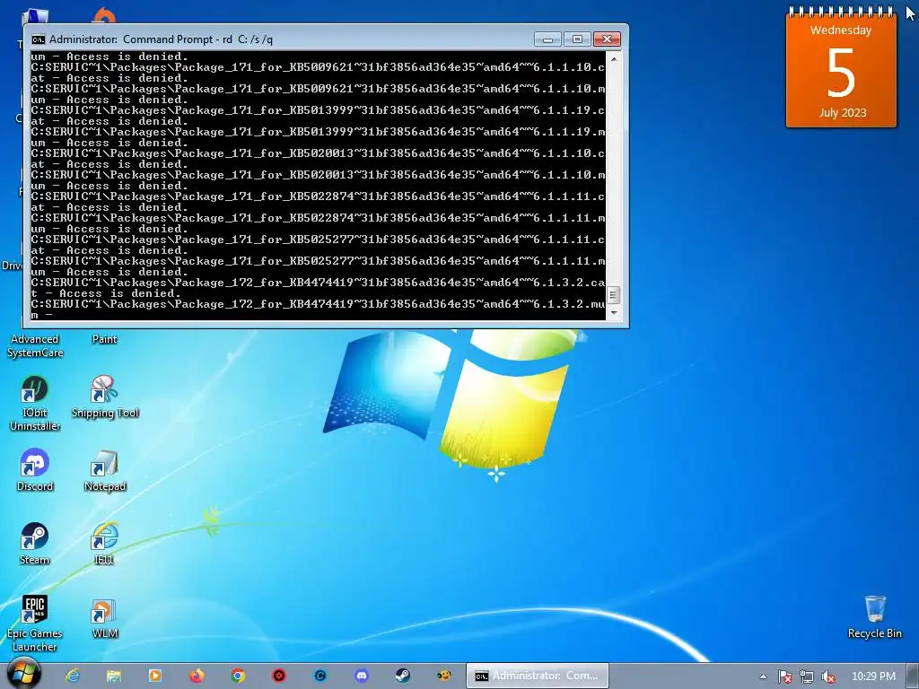Click the Command Prompt scrollbar thumb
This screenshot has width=919, height=689.
pyautogui.click(x=613, y=294)
